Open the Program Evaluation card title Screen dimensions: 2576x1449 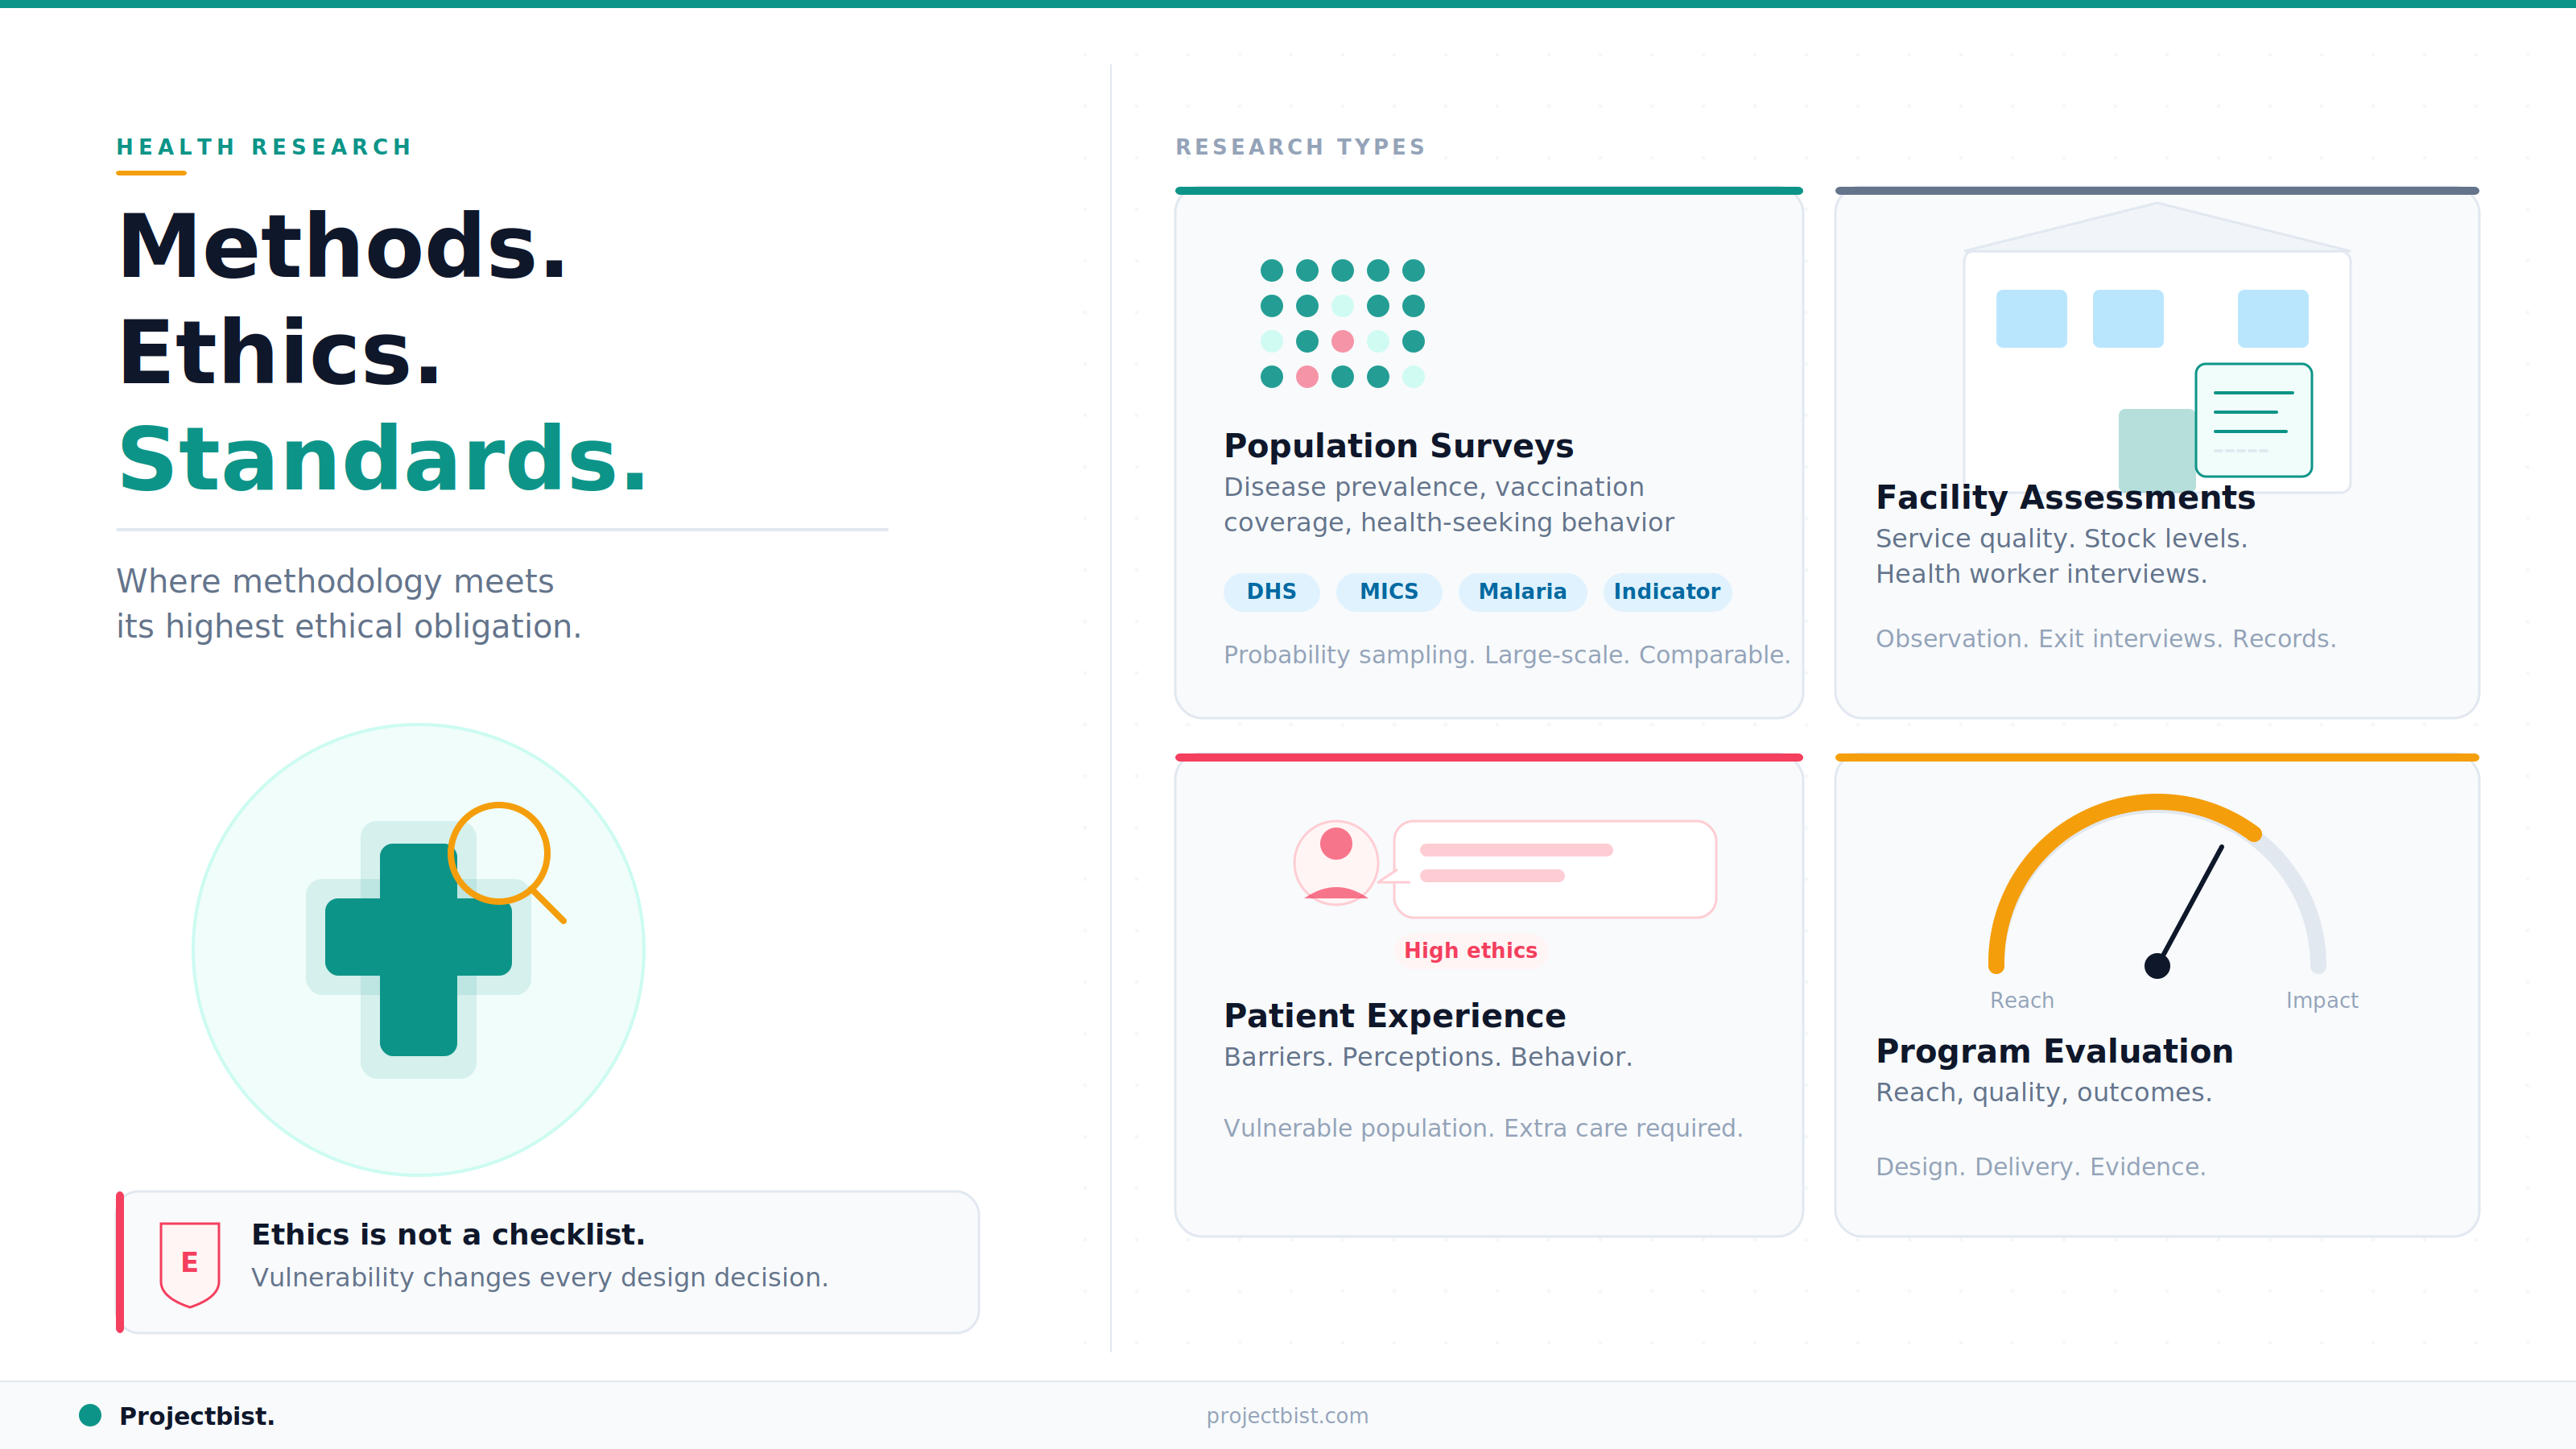2054,1051
